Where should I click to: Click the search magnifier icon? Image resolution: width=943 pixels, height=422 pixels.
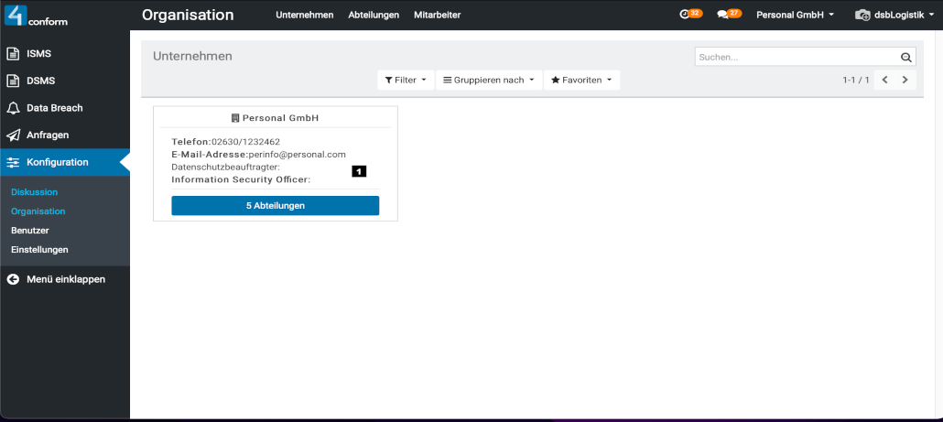click(x=905, y=58)
